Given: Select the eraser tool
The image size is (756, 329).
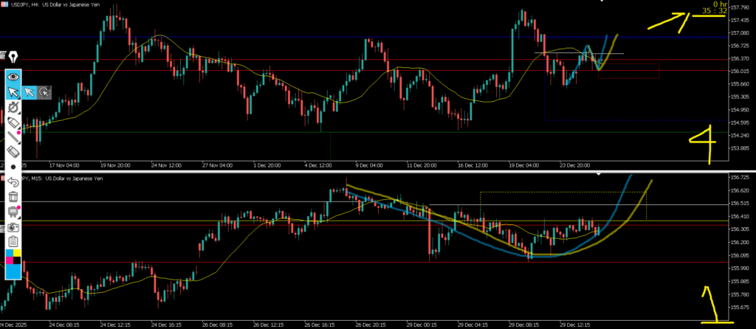Looking at the screenshot, I should tap(13, 152).
